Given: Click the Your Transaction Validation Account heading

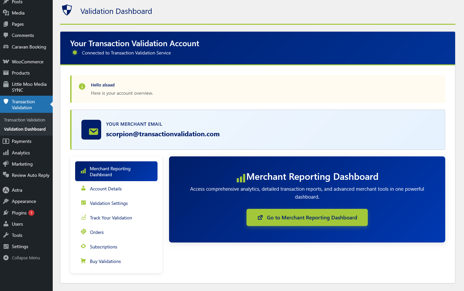Looking at the screenshot, I should coord(134,44).
